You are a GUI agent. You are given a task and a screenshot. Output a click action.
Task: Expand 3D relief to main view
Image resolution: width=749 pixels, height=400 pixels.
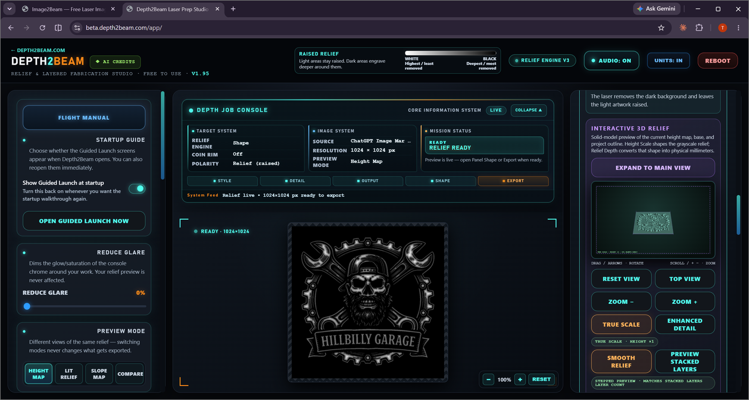653,168
